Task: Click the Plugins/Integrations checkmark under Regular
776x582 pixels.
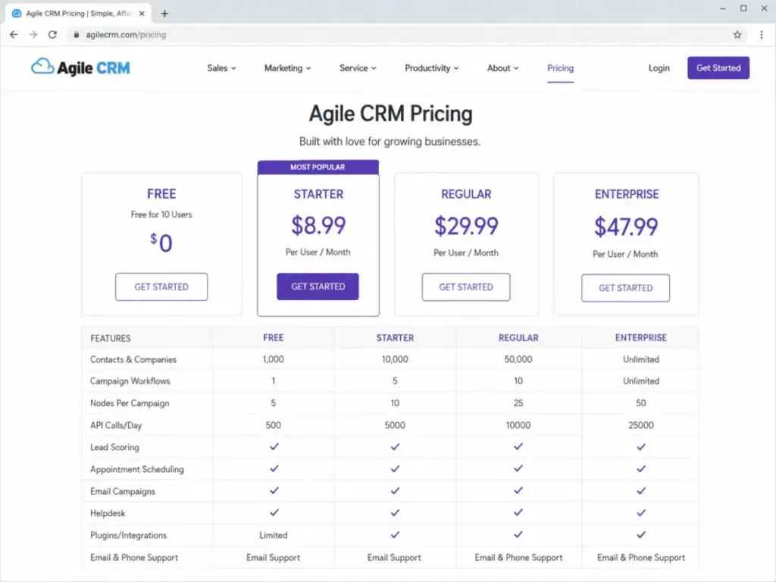Action: [x=518, y=534]
